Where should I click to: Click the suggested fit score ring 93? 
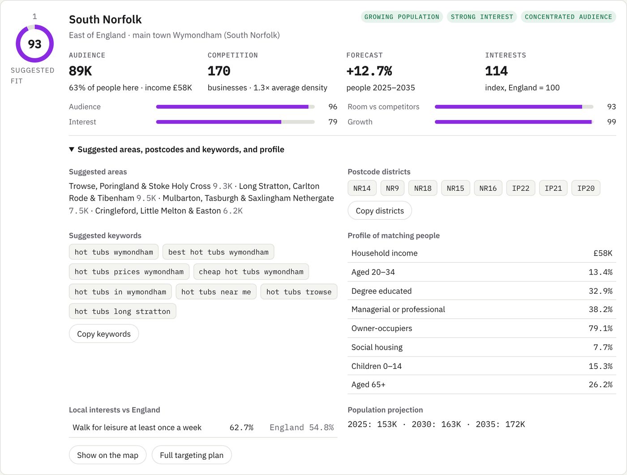point(34,44)
